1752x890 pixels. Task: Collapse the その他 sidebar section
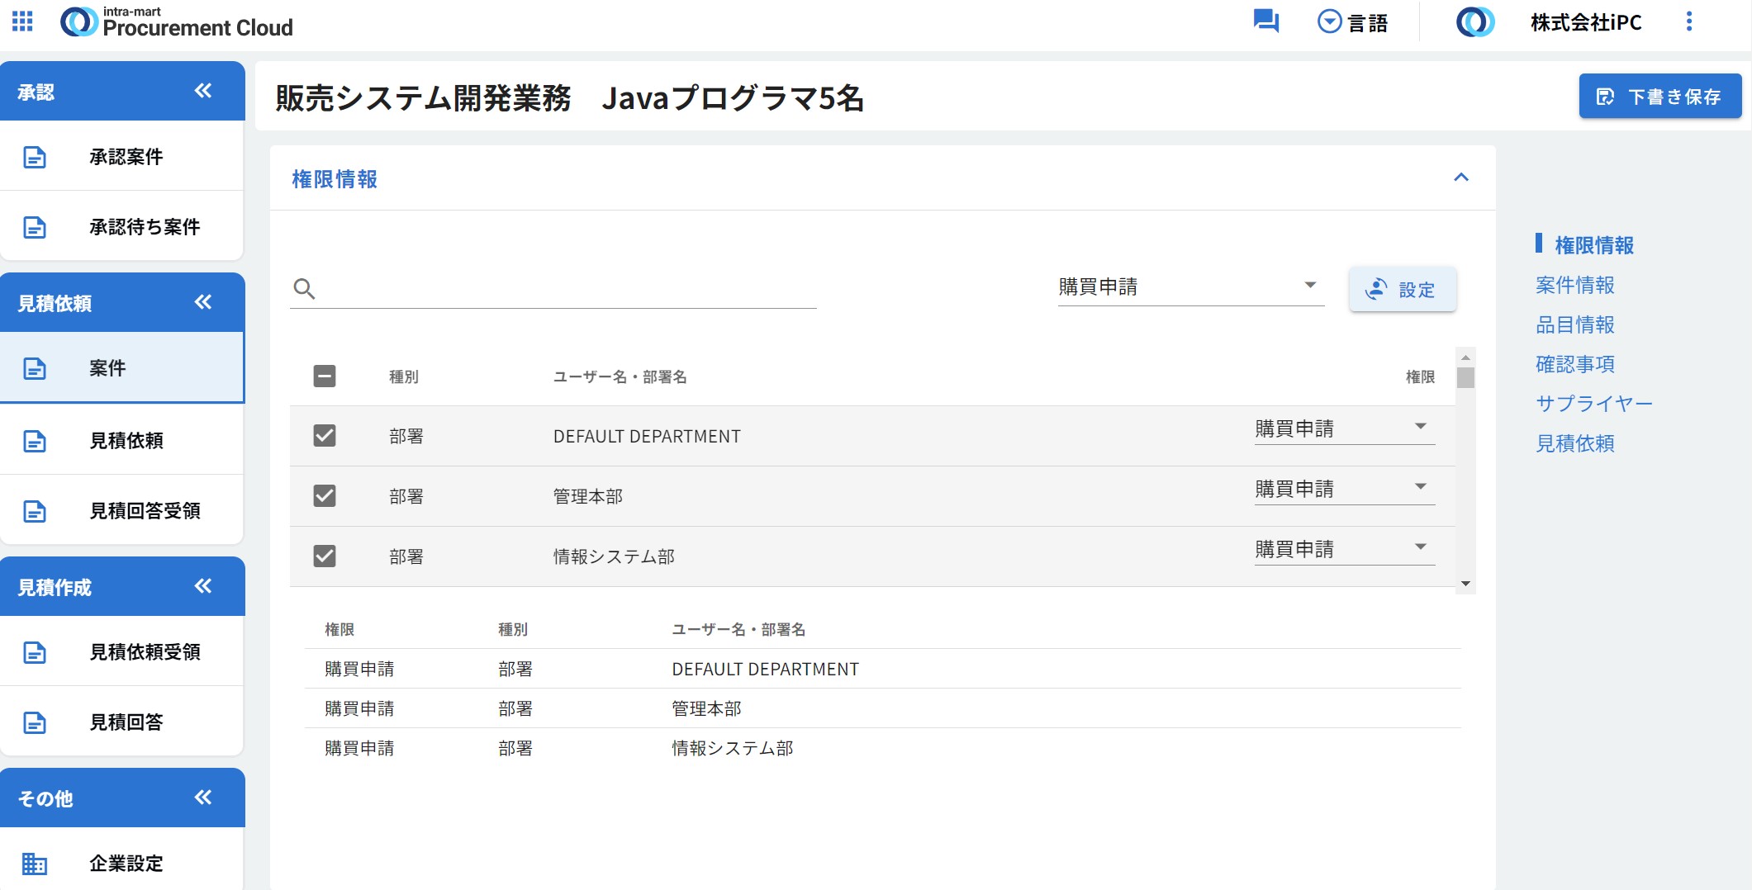(203, 798)
